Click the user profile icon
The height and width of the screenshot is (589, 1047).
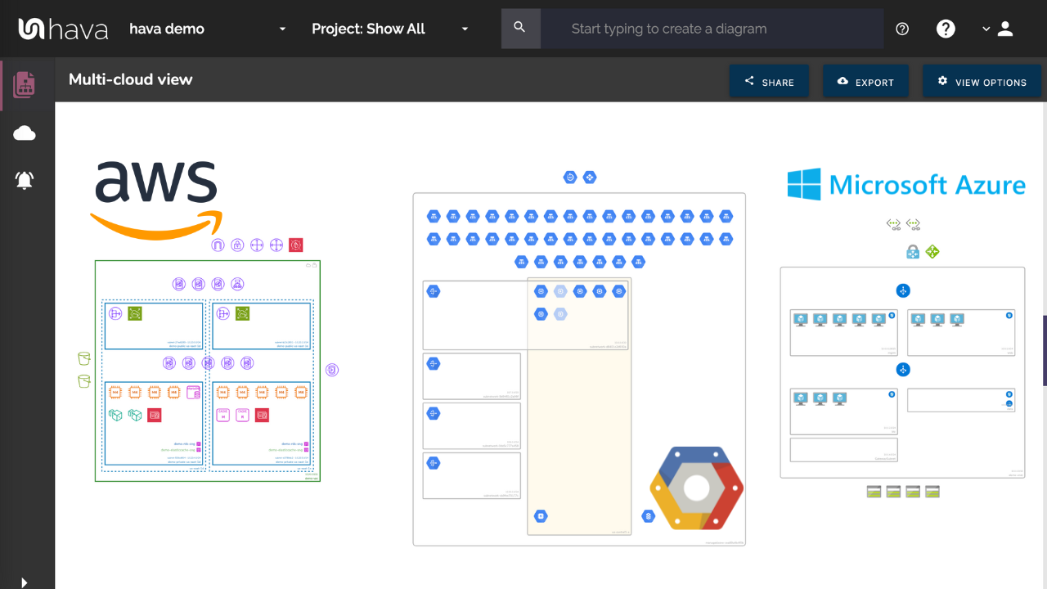1006,29
